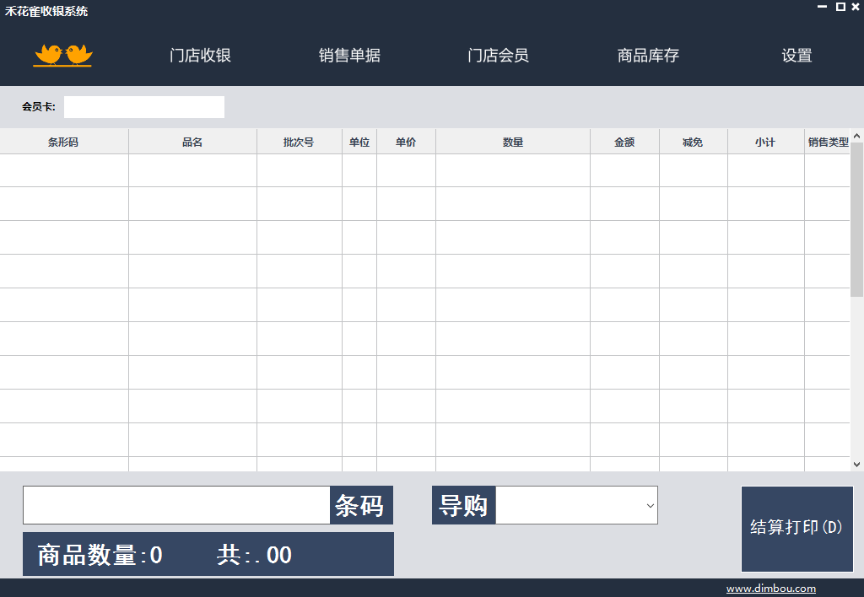This screenshot has height=597, width=864.
Task: Click the 减免 column header
Action: [694, 143]
